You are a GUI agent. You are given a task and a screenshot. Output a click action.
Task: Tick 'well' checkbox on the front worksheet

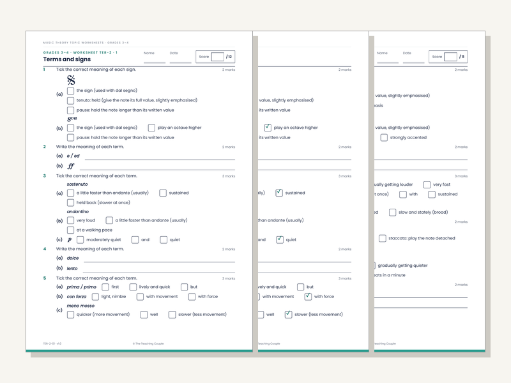coord(144,315)
